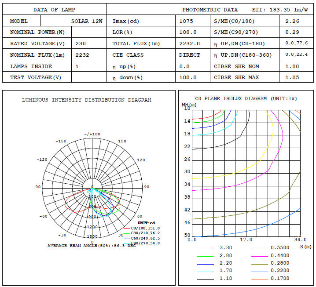316x287 pixels.
Task: Click the DATA OF LAMP header
Action: (54, 10)
